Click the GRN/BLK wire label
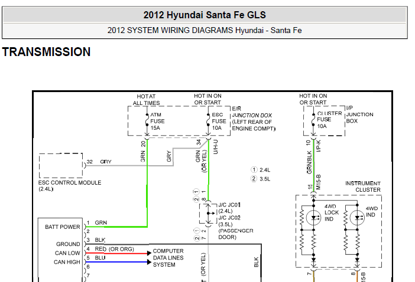415x282 pixels. (x=309, y=162)
